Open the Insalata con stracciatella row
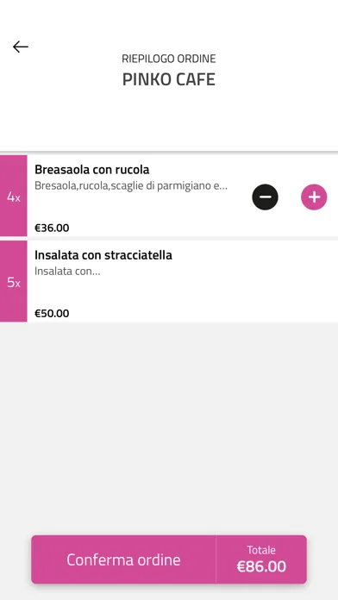This screenshot has height=600, width=338. click(x=169, y=281)
